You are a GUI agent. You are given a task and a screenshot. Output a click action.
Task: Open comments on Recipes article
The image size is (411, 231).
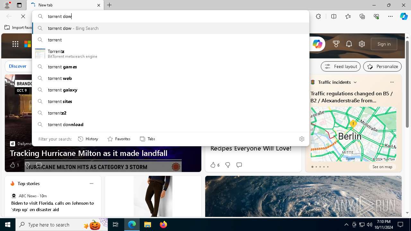239,165
